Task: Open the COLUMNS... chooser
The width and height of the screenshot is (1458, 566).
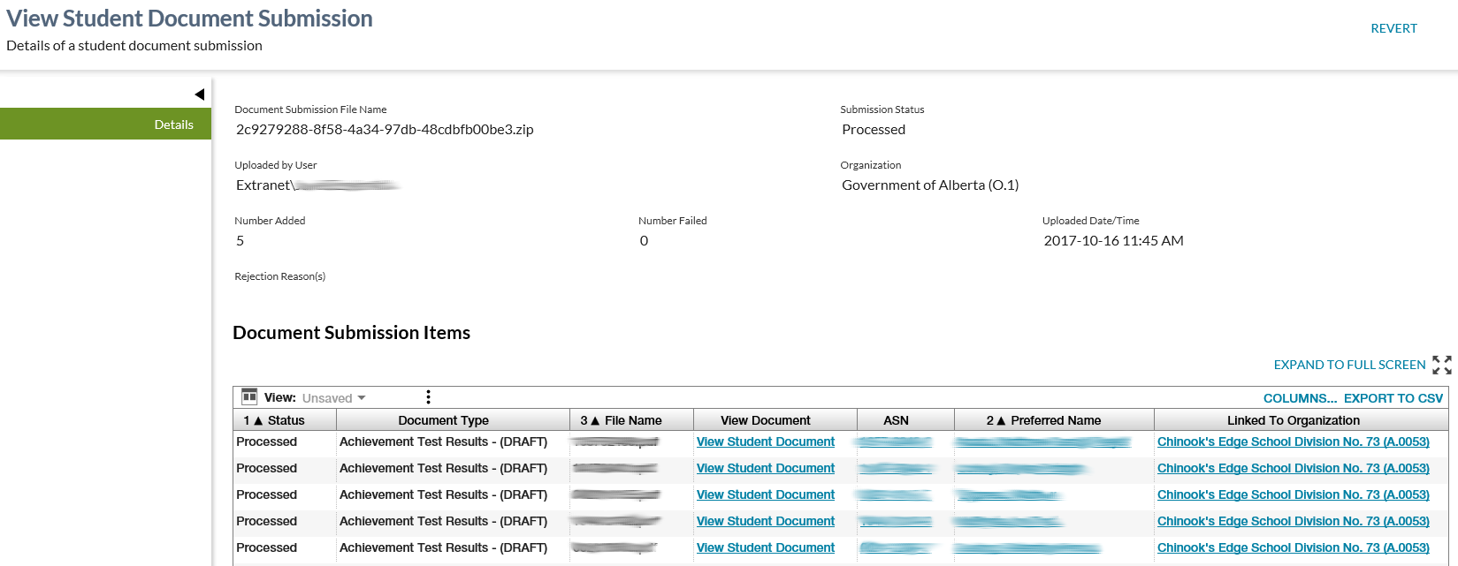Action: click(1300, 398)
